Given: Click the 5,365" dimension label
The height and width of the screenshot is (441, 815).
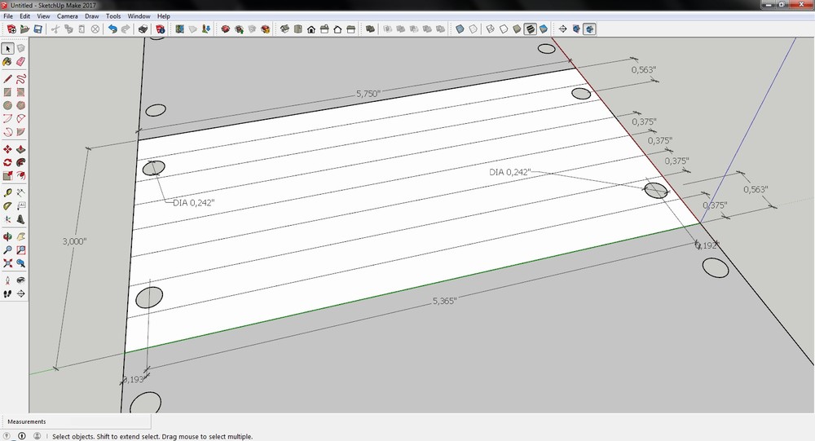Looking at the screenshot, I should (444, 301).
